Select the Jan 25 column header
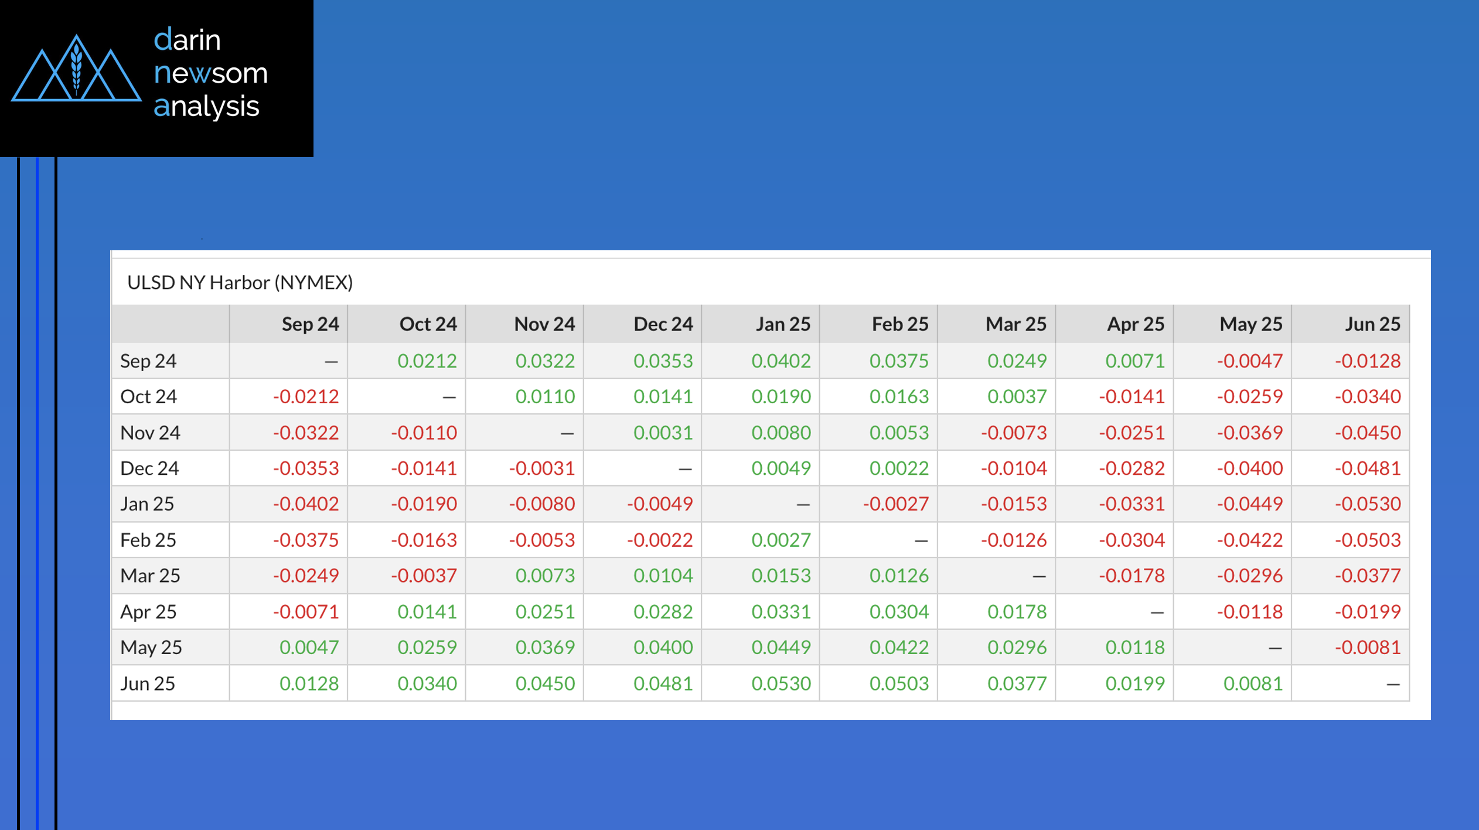1479x830 pixels. point(782,324)
